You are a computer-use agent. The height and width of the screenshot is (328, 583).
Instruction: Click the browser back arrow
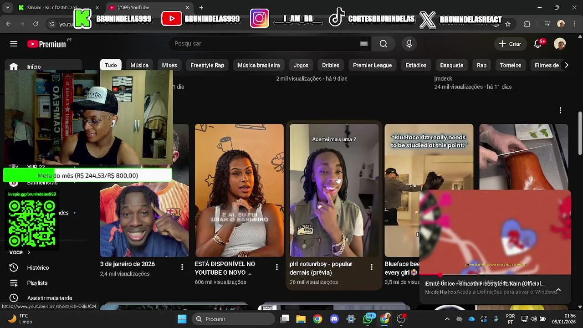[9, 24]
